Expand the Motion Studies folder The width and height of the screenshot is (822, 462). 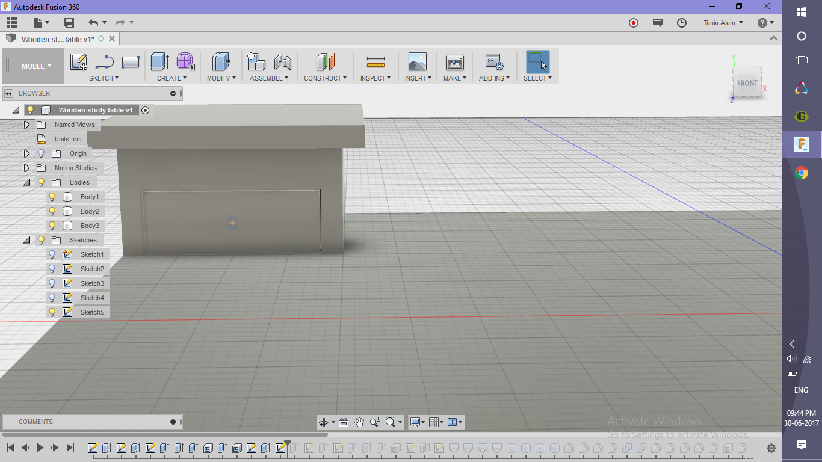(26, 168)
